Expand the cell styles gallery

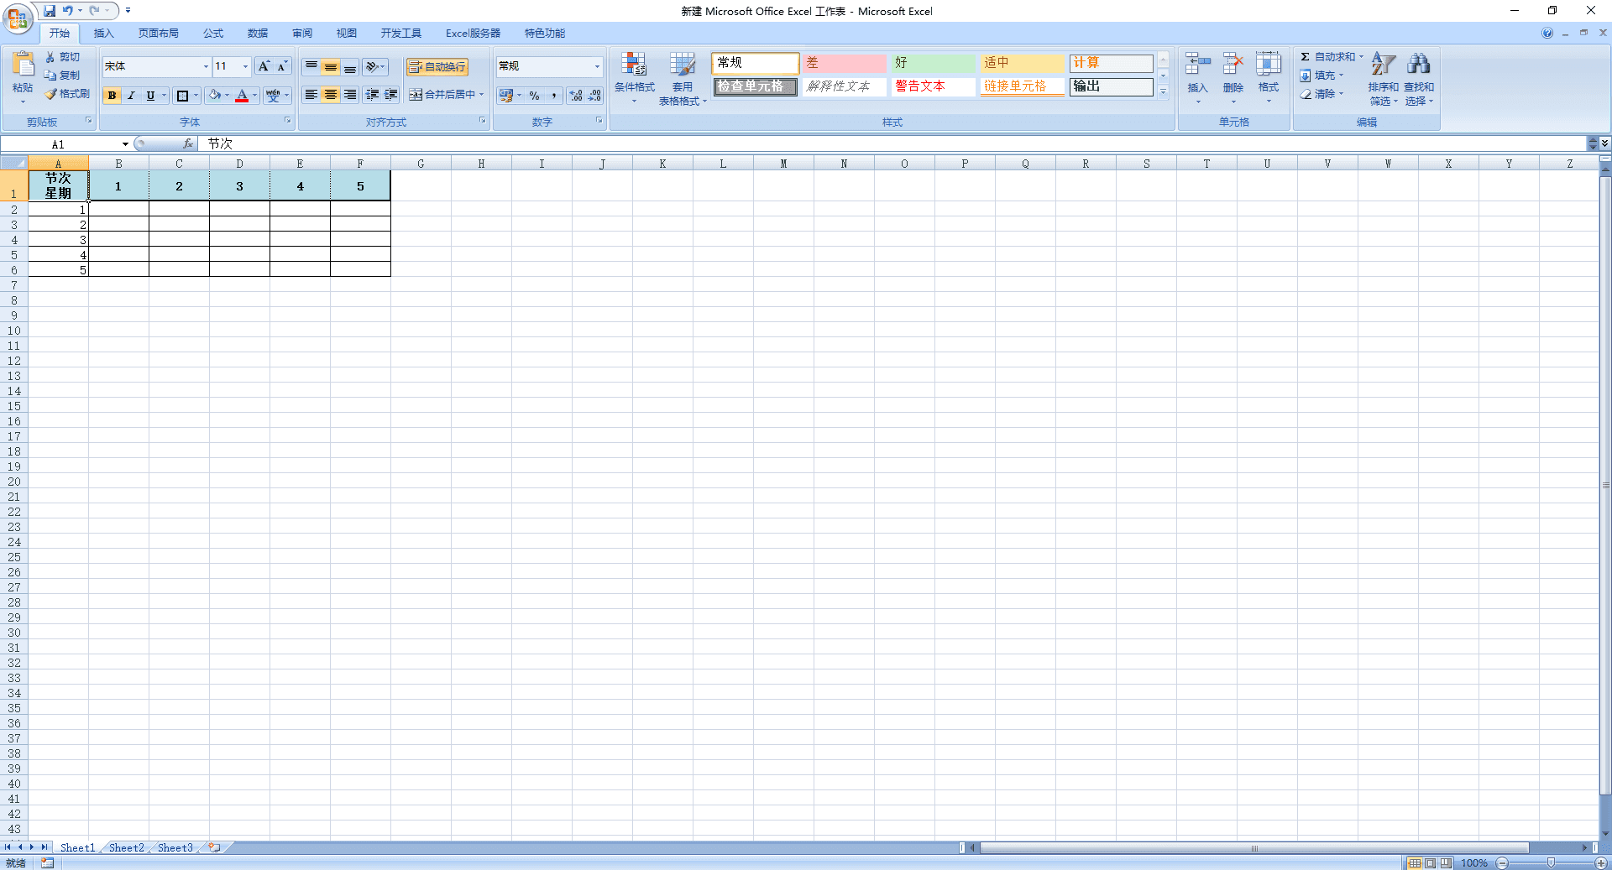pos(1164,91)
